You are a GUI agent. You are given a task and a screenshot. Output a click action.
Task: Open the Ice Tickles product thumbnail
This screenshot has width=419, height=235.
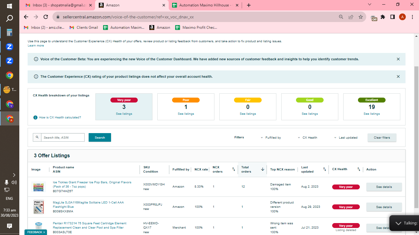39,187
